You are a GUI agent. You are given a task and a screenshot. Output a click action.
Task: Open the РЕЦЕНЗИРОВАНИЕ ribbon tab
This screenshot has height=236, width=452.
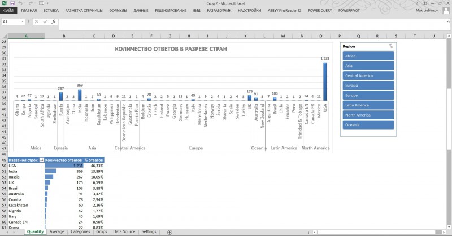click(x=171, y=10)
